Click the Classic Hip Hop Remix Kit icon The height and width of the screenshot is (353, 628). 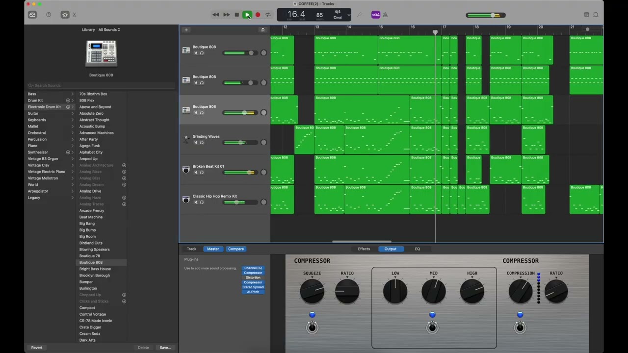186,200
